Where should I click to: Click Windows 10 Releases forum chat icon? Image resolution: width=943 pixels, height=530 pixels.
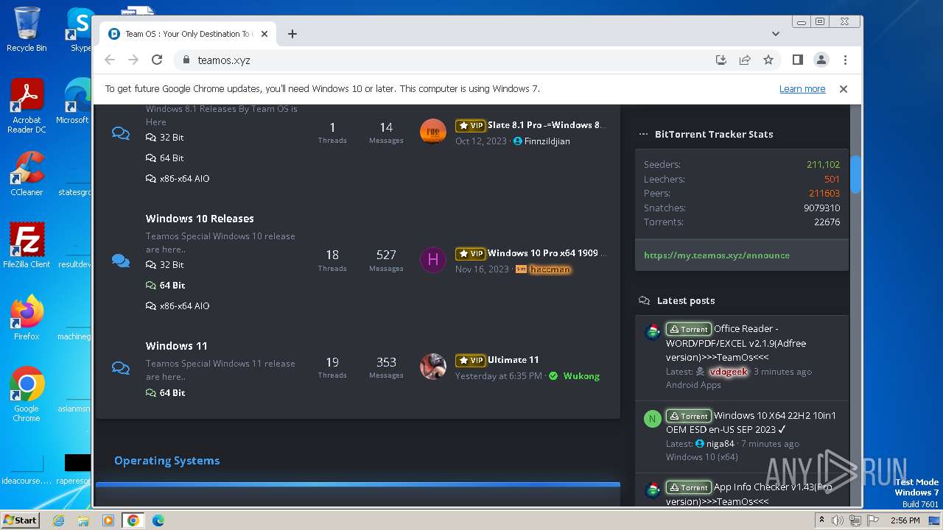[121, 261]
